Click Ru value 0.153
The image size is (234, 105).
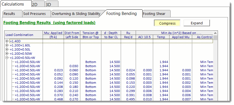coord(131,83)
